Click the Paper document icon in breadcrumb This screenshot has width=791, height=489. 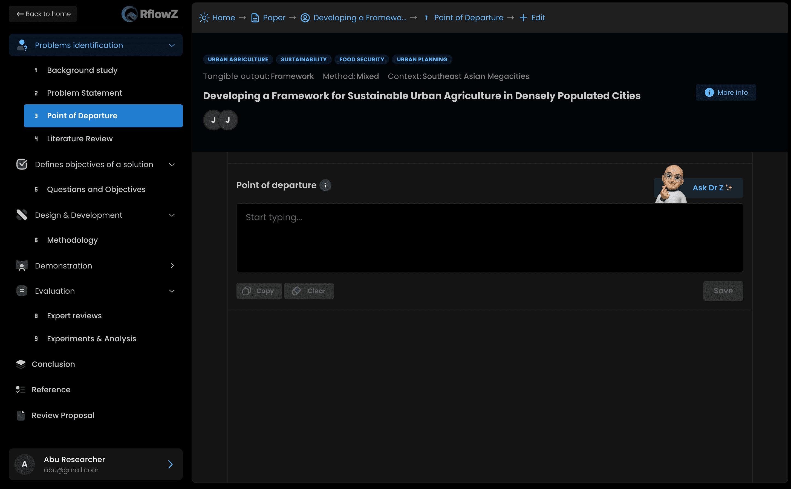coord(255,18)
